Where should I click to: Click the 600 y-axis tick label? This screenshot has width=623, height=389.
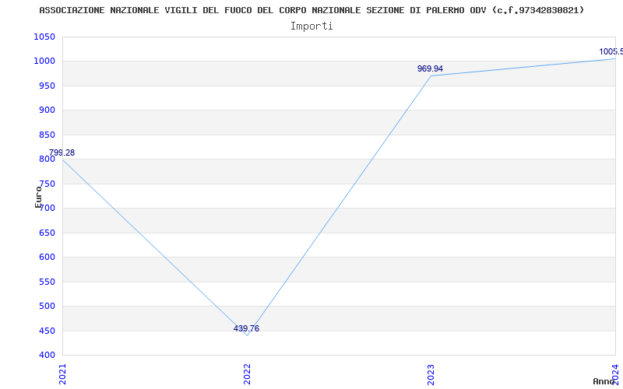pos(47,258)
